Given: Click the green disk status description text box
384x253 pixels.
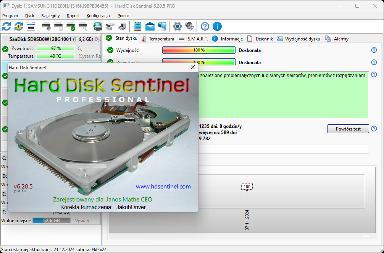Looking at the screenshot, I should (x=283, y=95).
